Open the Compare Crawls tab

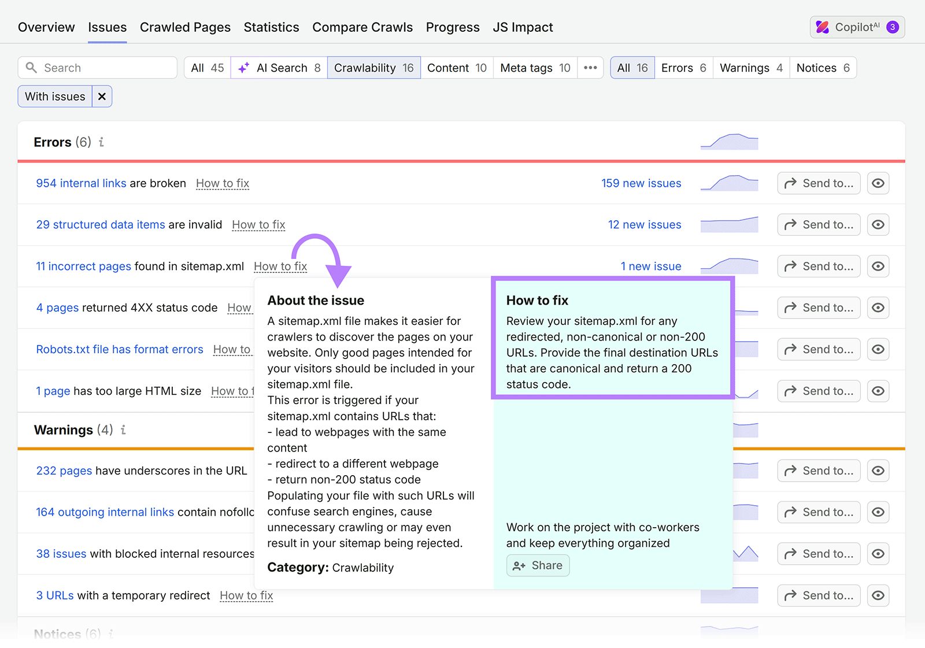[362, 27]
